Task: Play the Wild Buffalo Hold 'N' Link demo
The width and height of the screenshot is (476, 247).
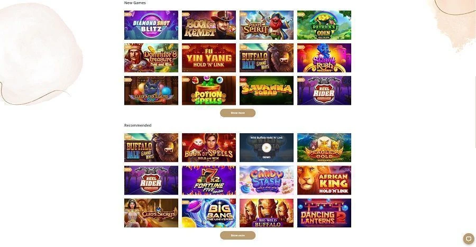Action: [x=266, y=148]
